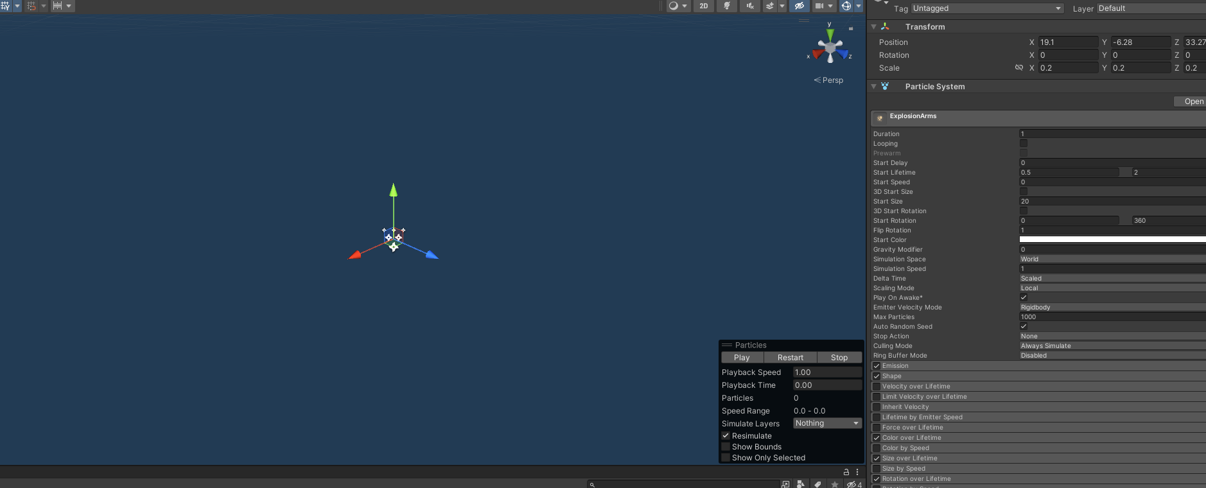Viewport: 1206px width, 488px height.
Task: Toggle 2D scene view mode
Action: click(x=704, y=6)
